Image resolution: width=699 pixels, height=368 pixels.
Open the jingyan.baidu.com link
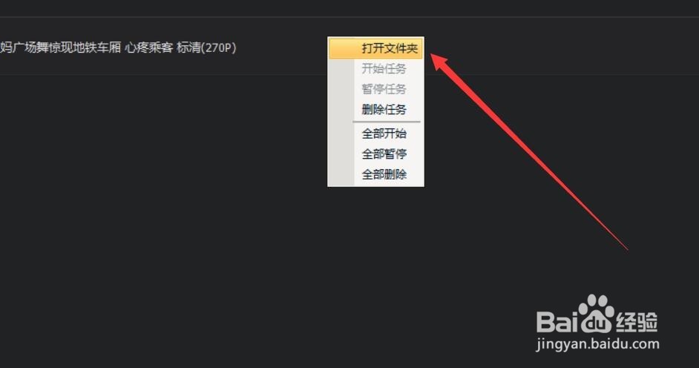point(597,344)
